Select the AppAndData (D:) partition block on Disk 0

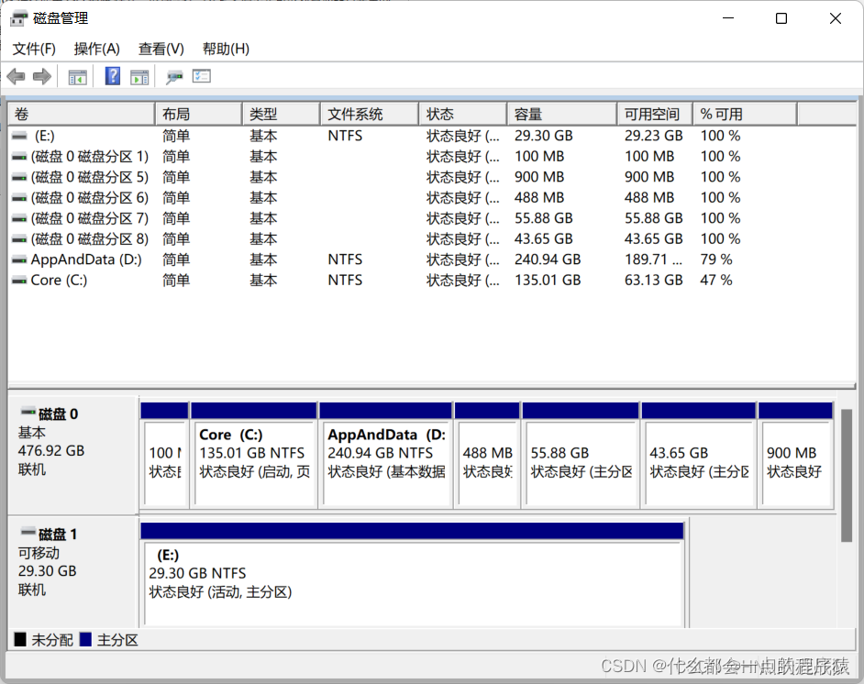tap(386, 456)
